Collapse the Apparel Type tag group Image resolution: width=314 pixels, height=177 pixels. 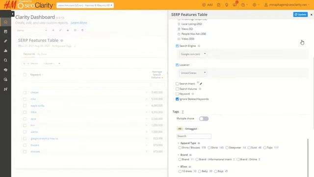(x=178, y=143)
